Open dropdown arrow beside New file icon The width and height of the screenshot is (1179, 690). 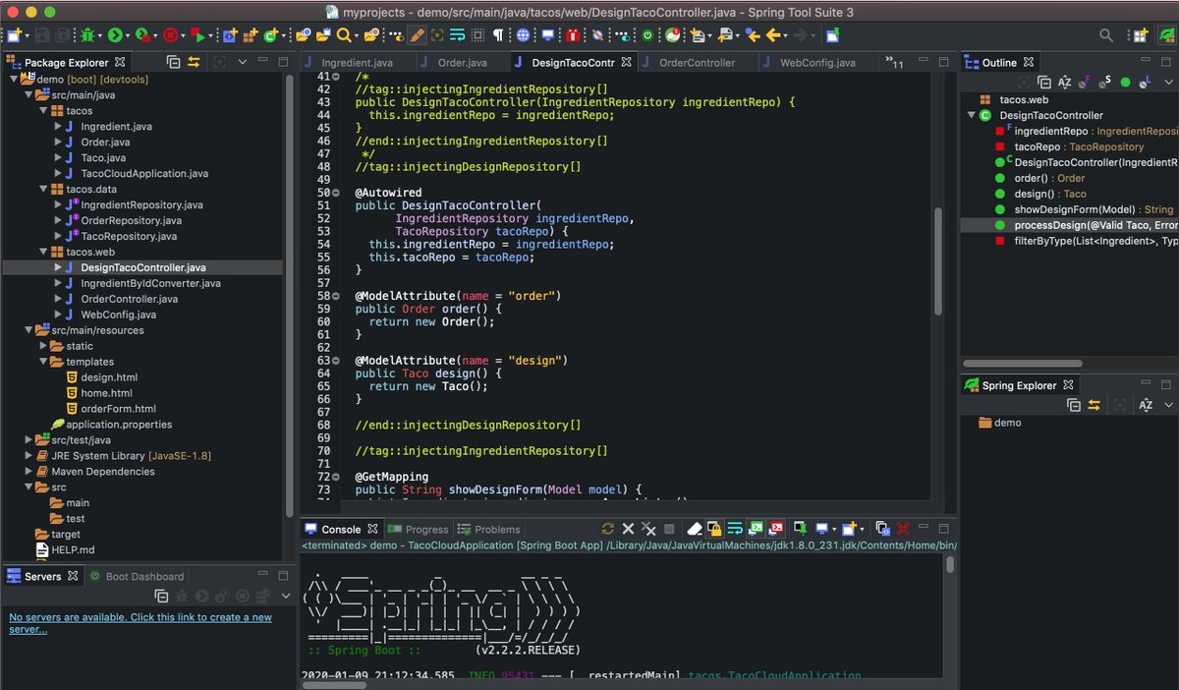[x=28, y=35]
